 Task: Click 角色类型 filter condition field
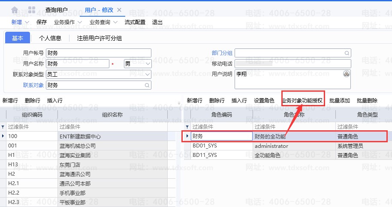(364, 127)
